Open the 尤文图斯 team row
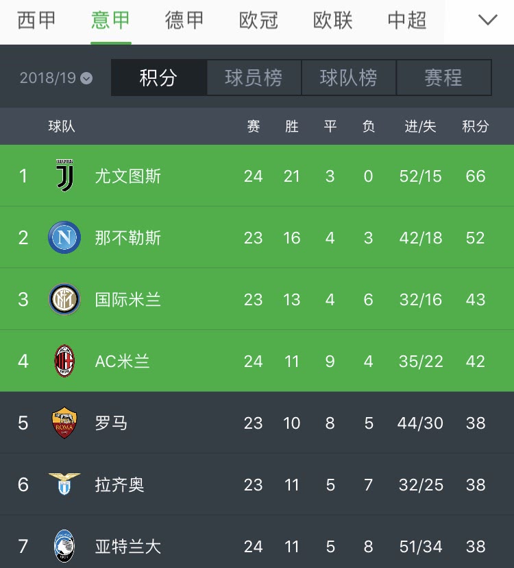Screen dimensions: 514x568 tap(257, 176)
